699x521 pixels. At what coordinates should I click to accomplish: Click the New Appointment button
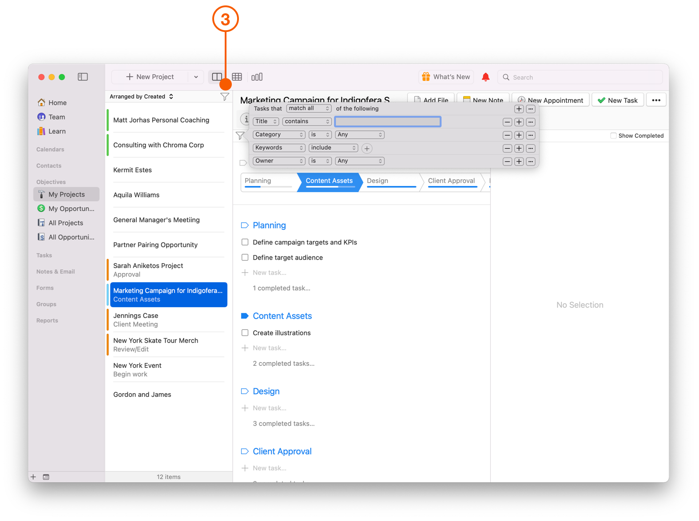coord(551,100)
